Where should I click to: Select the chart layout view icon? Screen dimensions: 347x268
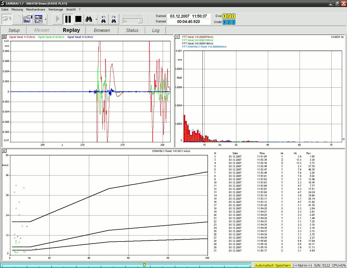[x=38, y=19]
